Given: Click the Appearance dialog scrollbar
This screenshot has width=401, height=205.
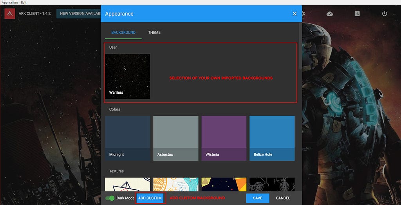Looking at the screenshot, I should pyautogui.click(x=300, y=46).
